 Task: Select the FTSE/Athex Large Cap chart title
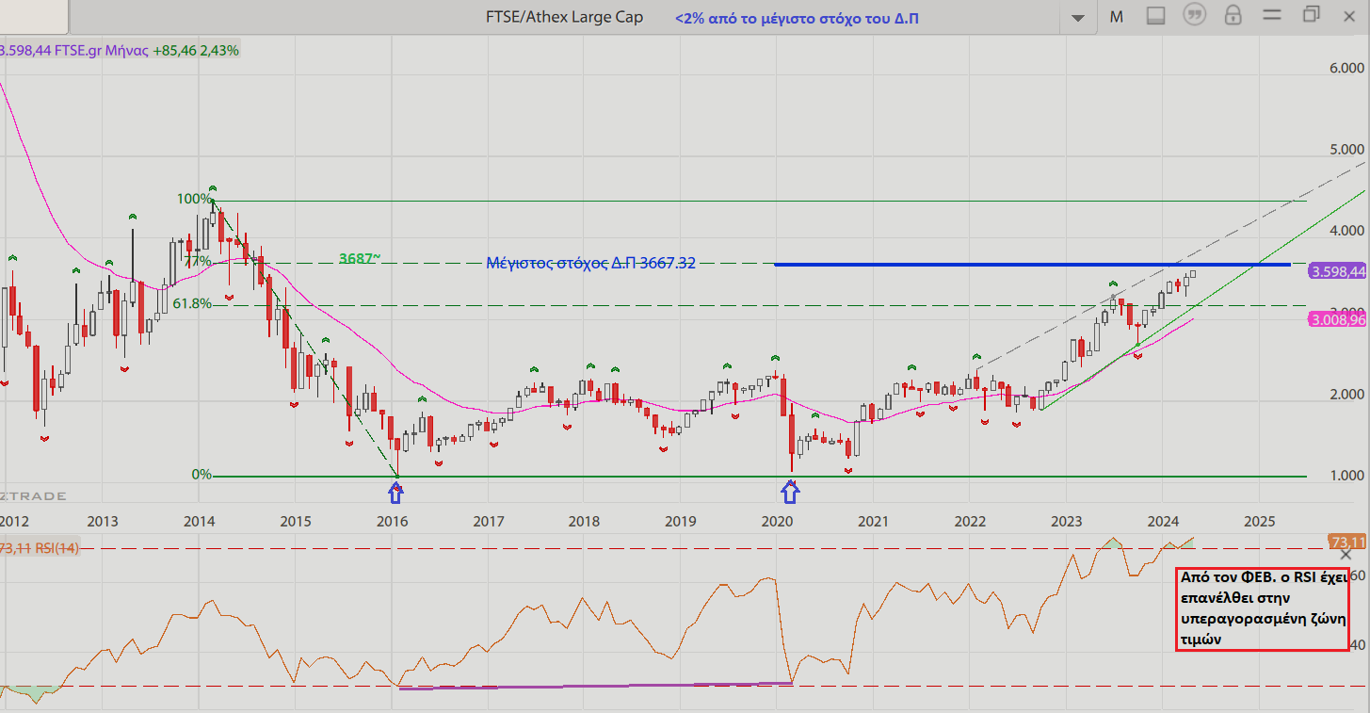[564, 17]
